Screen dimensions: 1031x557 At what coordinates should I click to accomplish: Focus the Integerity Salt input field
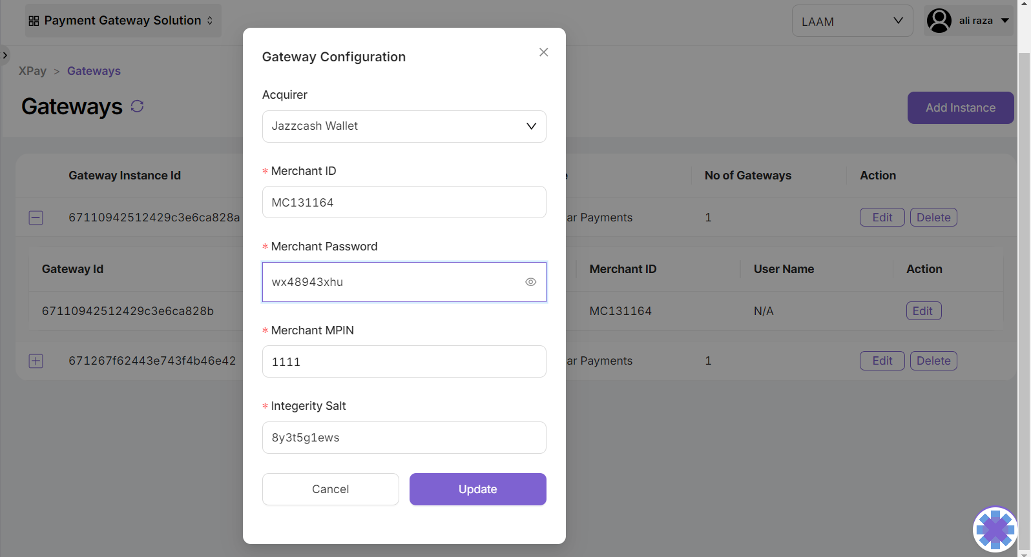click(x=404, y=438)
